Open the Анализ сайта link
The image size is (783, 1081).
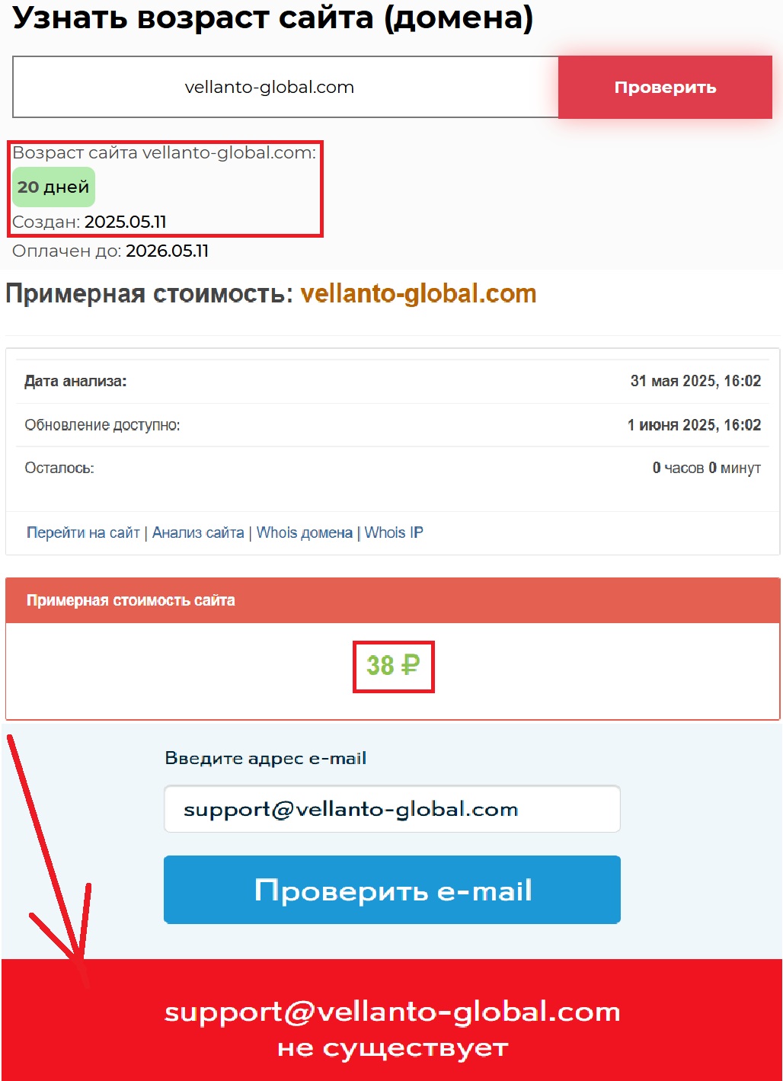point(198,533)
